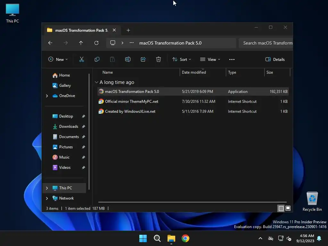Click the address bar folder name
Viewport: 328px width, 246px height.
click(170, 43)
